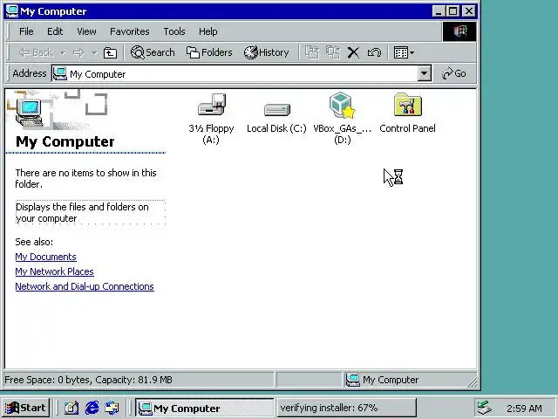This screenshot has width=558, height=419.
Task: Click the Move To toolbar icon
Action: [x=312, y=52]
